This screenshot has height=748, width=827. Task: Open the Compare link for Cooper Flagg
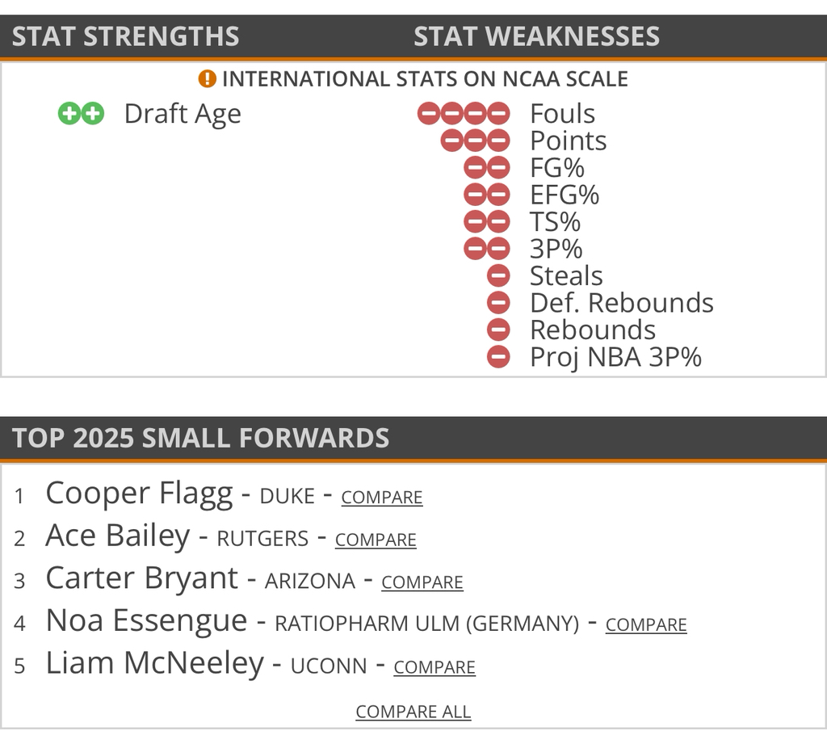382,498
